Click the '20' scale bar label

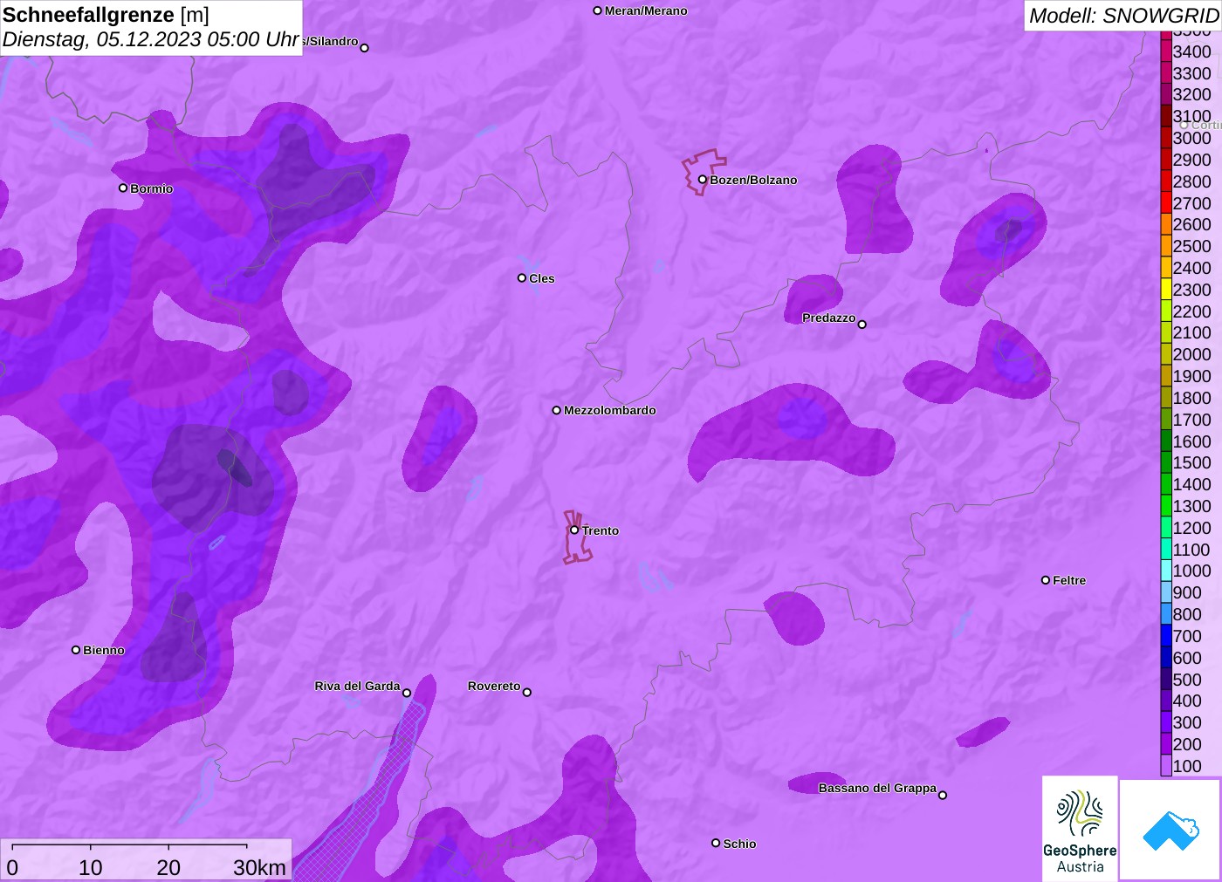[x=168, y=867]
